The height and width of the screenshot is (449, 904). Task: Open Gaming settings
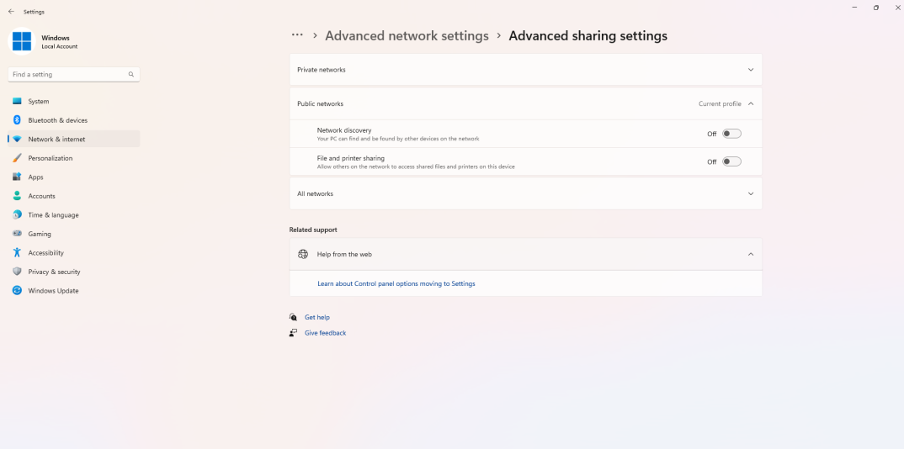(74, 234)
